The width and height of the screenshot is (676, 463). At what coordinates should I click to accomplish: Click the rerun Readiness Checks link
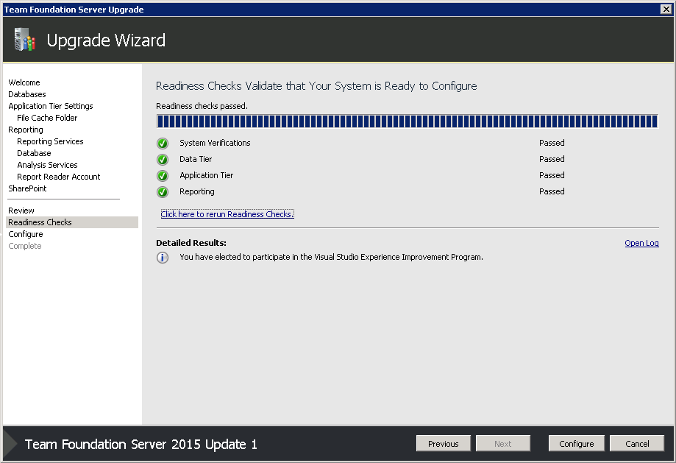click(x=227, y=214)
